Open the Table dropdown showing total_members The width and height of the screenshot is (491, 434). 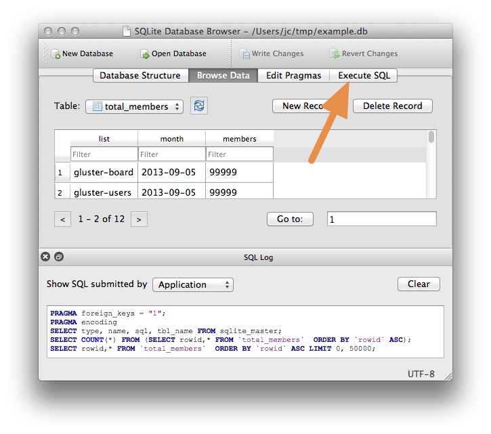(134, 106)
